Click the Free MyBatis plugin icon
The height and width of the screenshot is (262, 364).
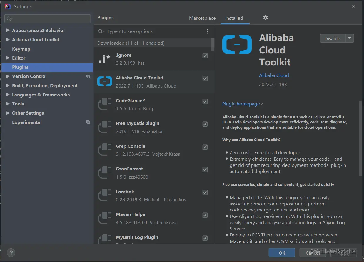pyautogui.click(x=104, y=127)
